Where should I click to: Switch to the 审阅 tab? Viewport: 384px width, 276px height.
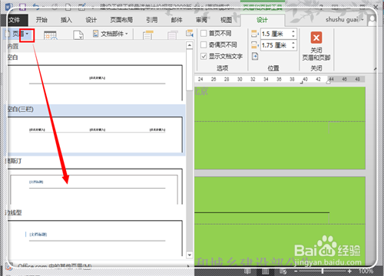(201, 20)
